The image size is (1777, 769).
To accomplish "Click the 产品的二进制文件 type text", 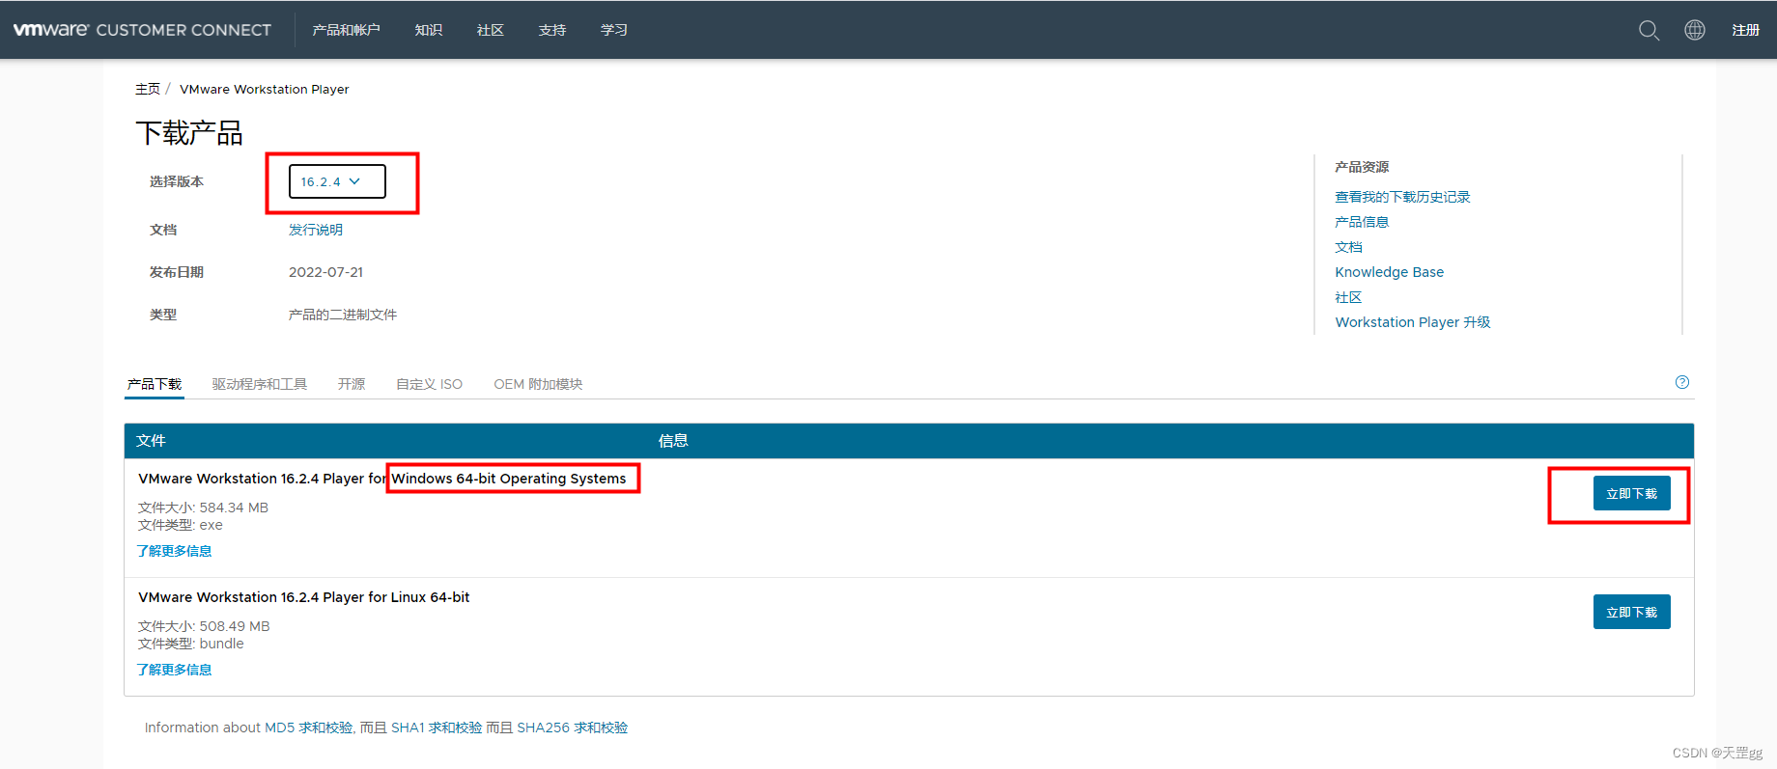I will coord(343,315).
